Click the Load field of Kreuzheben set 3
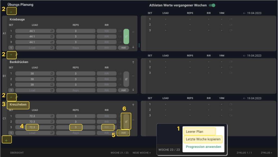278x157 pixels. coord(32,127)
